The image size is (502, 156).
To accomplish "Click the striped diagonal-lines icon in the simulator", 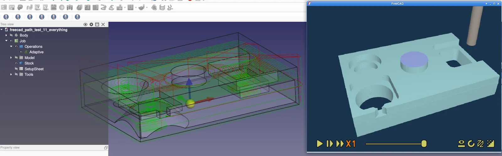I will (x=480, y=144).
